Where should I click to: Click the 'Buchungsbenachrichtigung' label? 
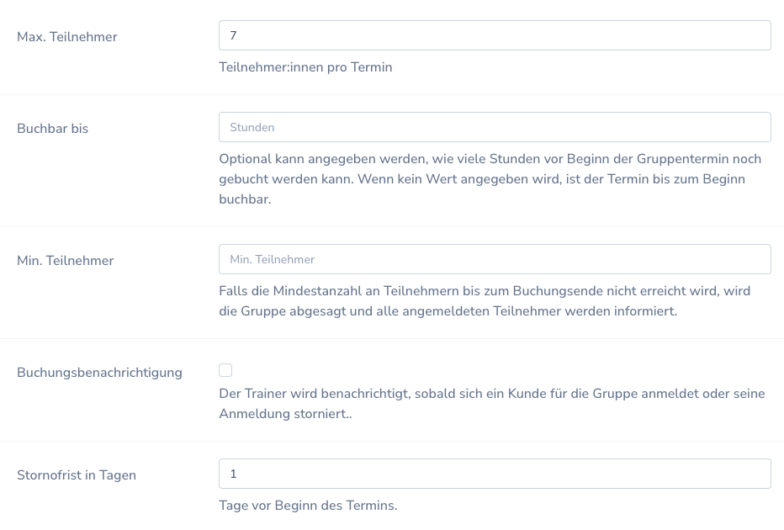pyautogui.click(x=99, y=373)
